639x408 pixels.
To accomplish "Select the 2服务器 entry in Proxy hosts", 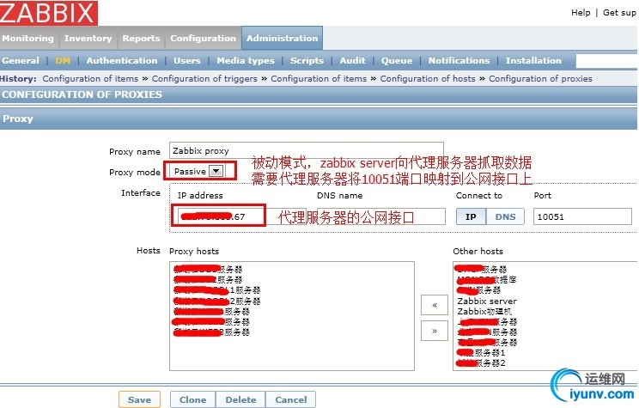I will click(216, 301).
